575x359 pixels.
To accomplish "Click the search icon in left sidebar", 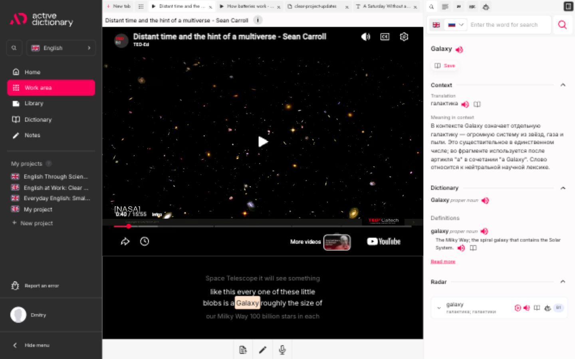I will (x=14, y=48).
